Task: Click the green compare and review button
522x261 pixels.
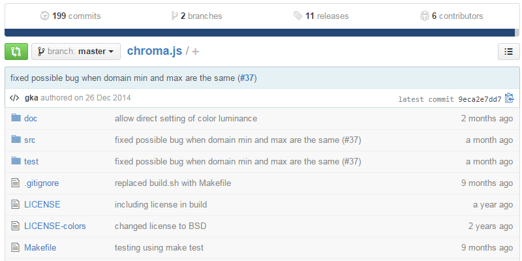Action: [x=16, y=52]
